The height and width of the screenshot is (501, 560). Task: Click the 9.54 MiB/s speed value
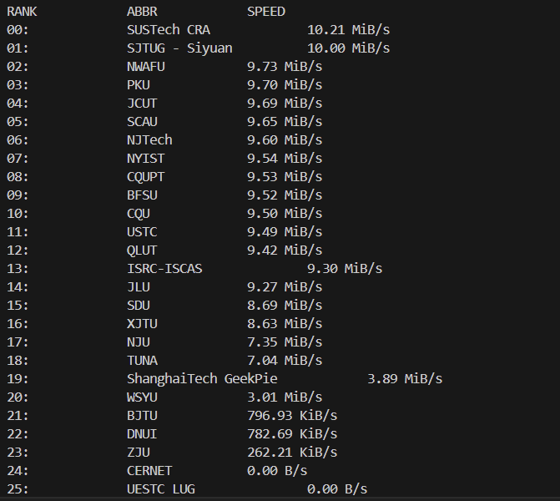click(285, 159)
